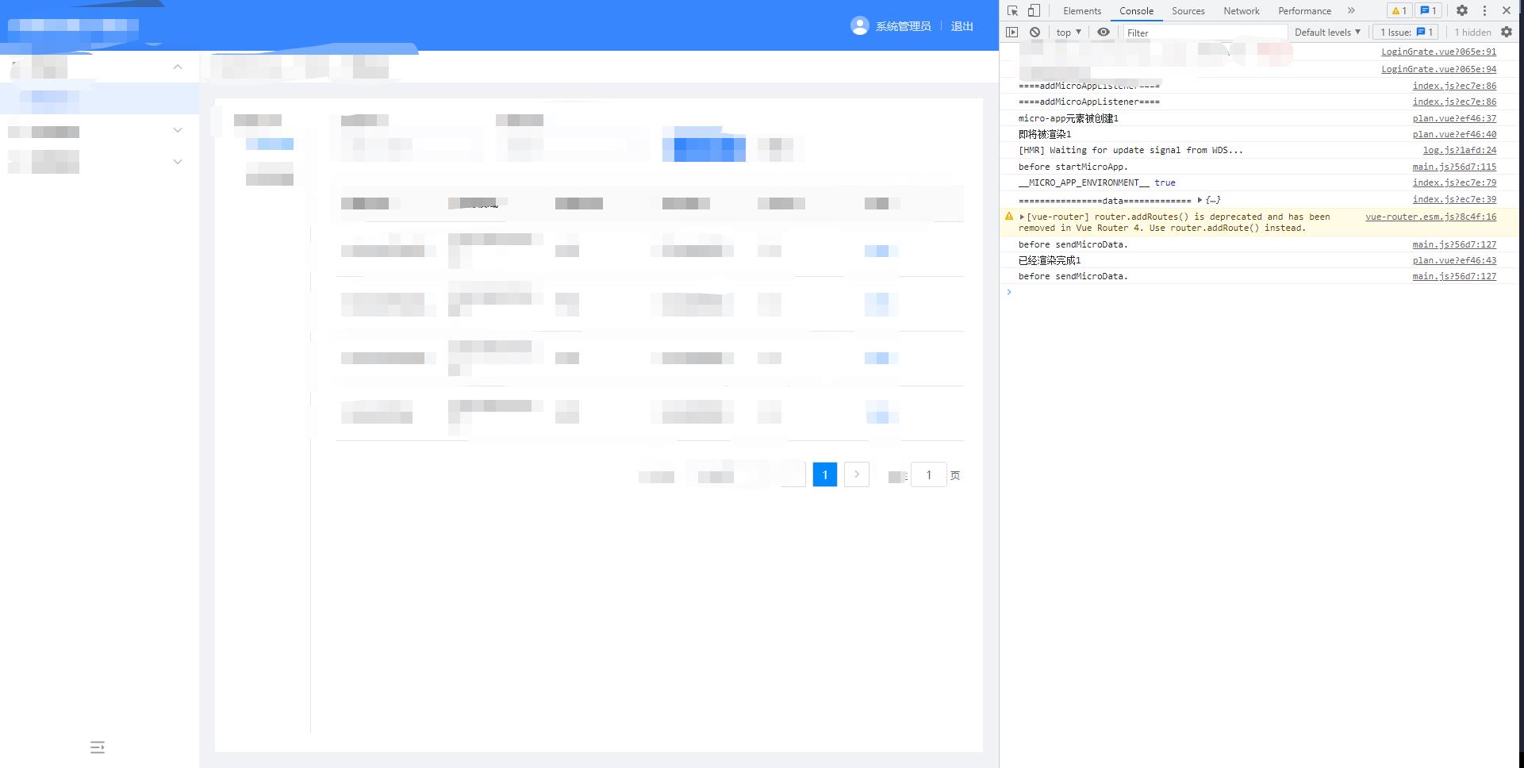The image size is (1524, 768).
Task: Open the main.js?56d7:115 source link
Action: (1454, 167)
